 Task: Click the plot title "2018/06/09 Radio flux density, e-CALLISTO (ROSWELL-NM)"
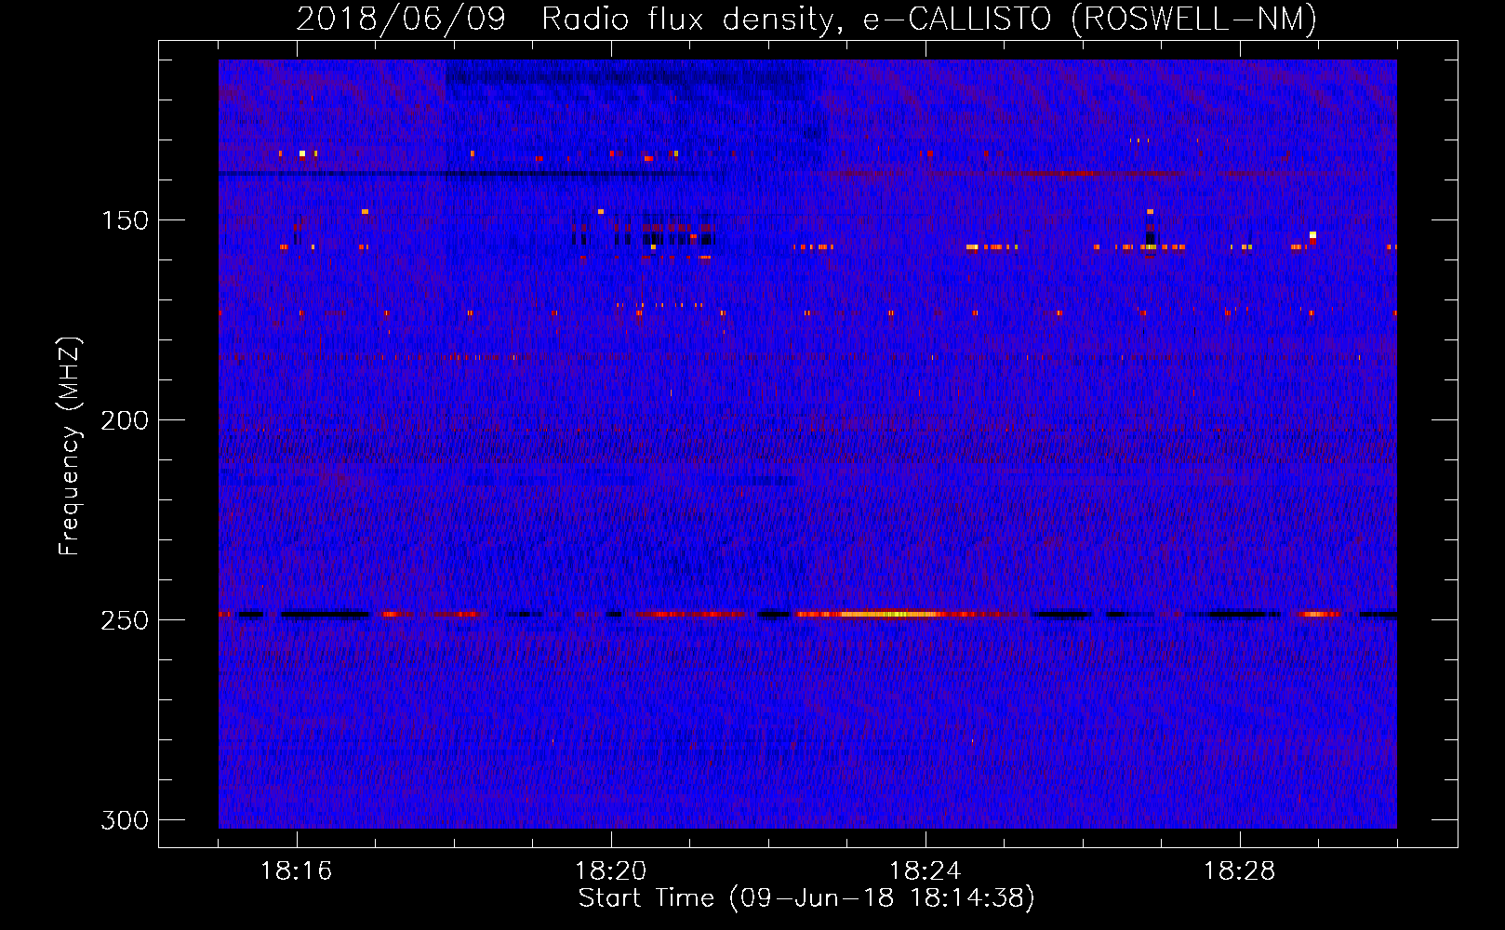pos(806,19)
